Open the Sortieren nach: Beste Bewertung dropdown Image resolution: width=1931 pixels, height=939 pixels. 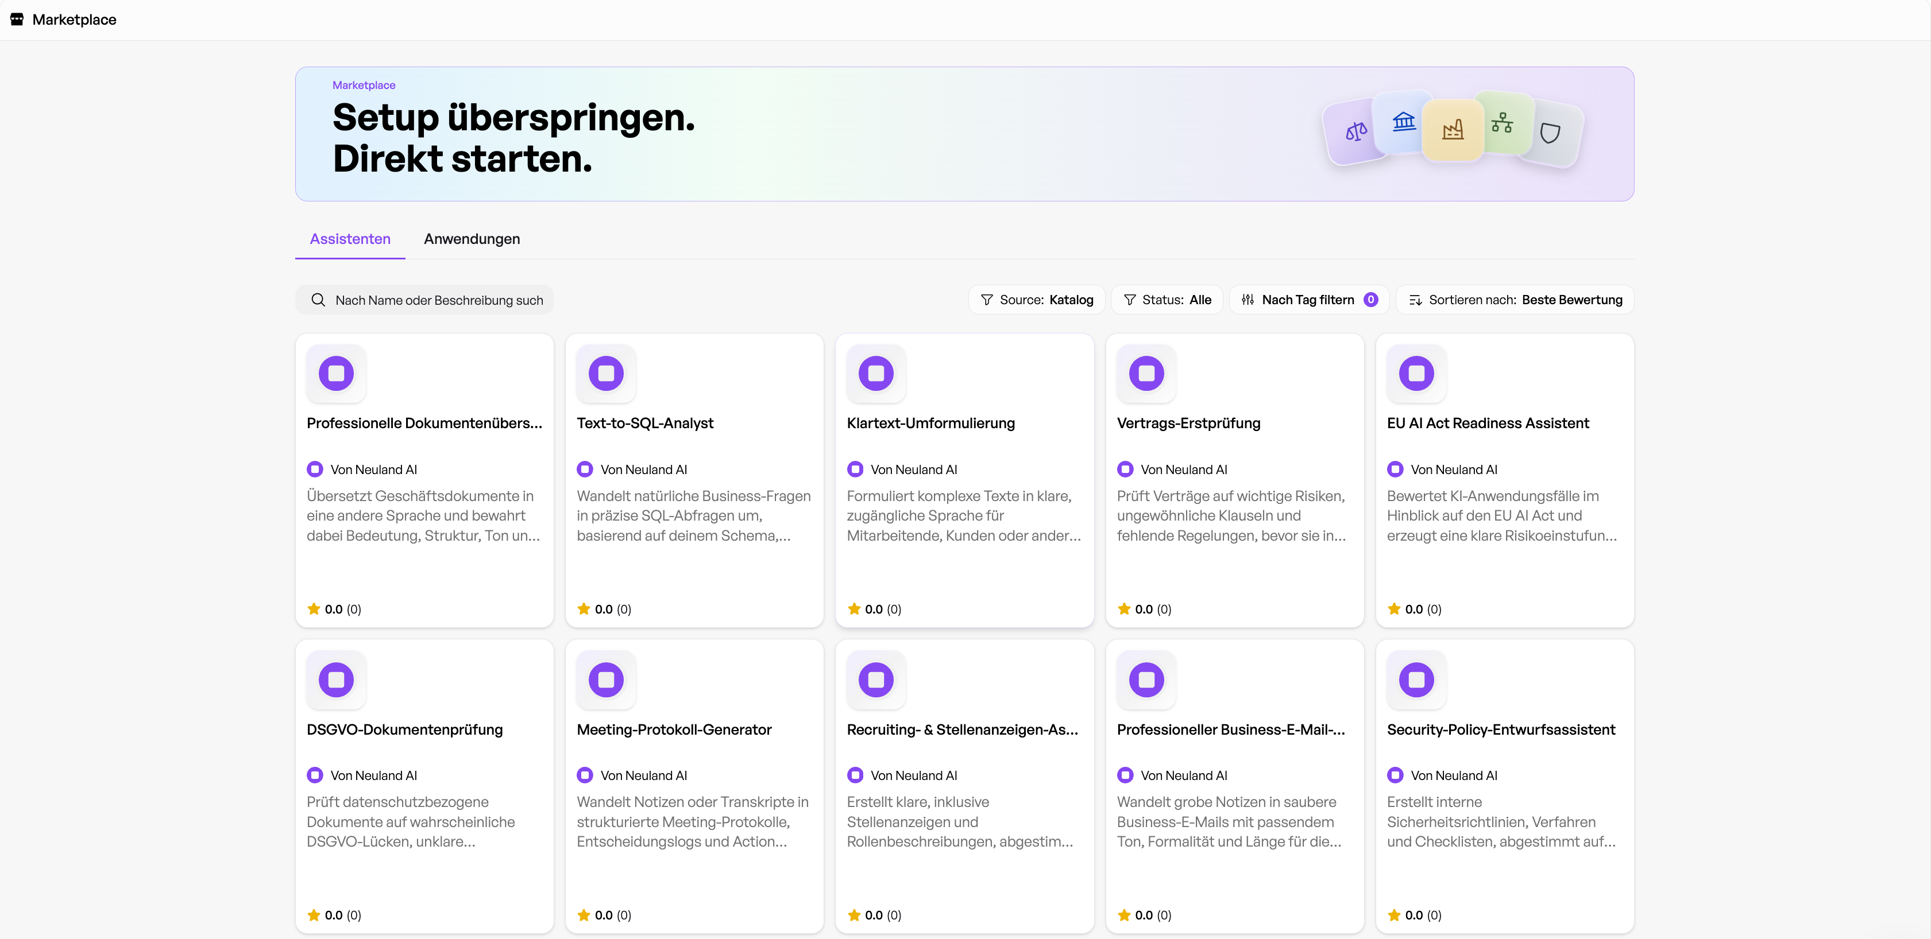(x=1514, y=300)
